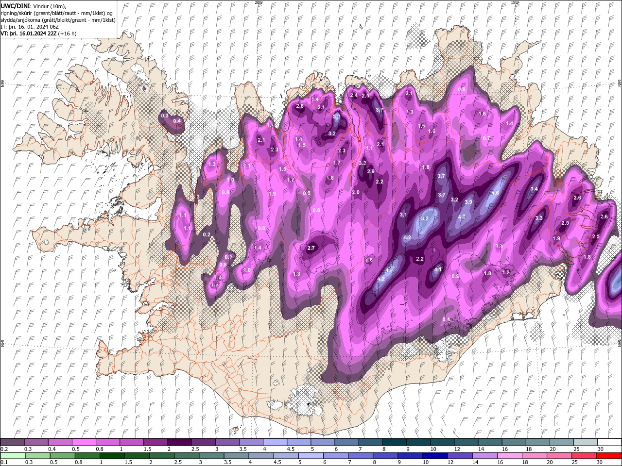Click the 3.4 snowfall value on the map
Image resolution: width=622 pixels, height=466 pixels.
pos(534,189)
